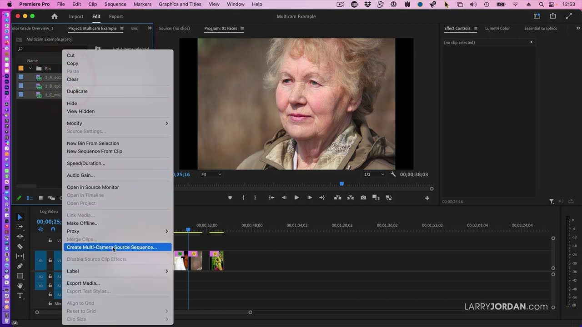Click the Comparison View button
This screenshot has height=327, width=582.
(376, 198)
